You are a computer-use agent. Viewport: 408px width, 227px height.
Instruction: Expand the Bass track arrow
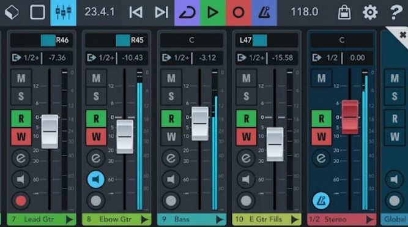pos(220,220)
